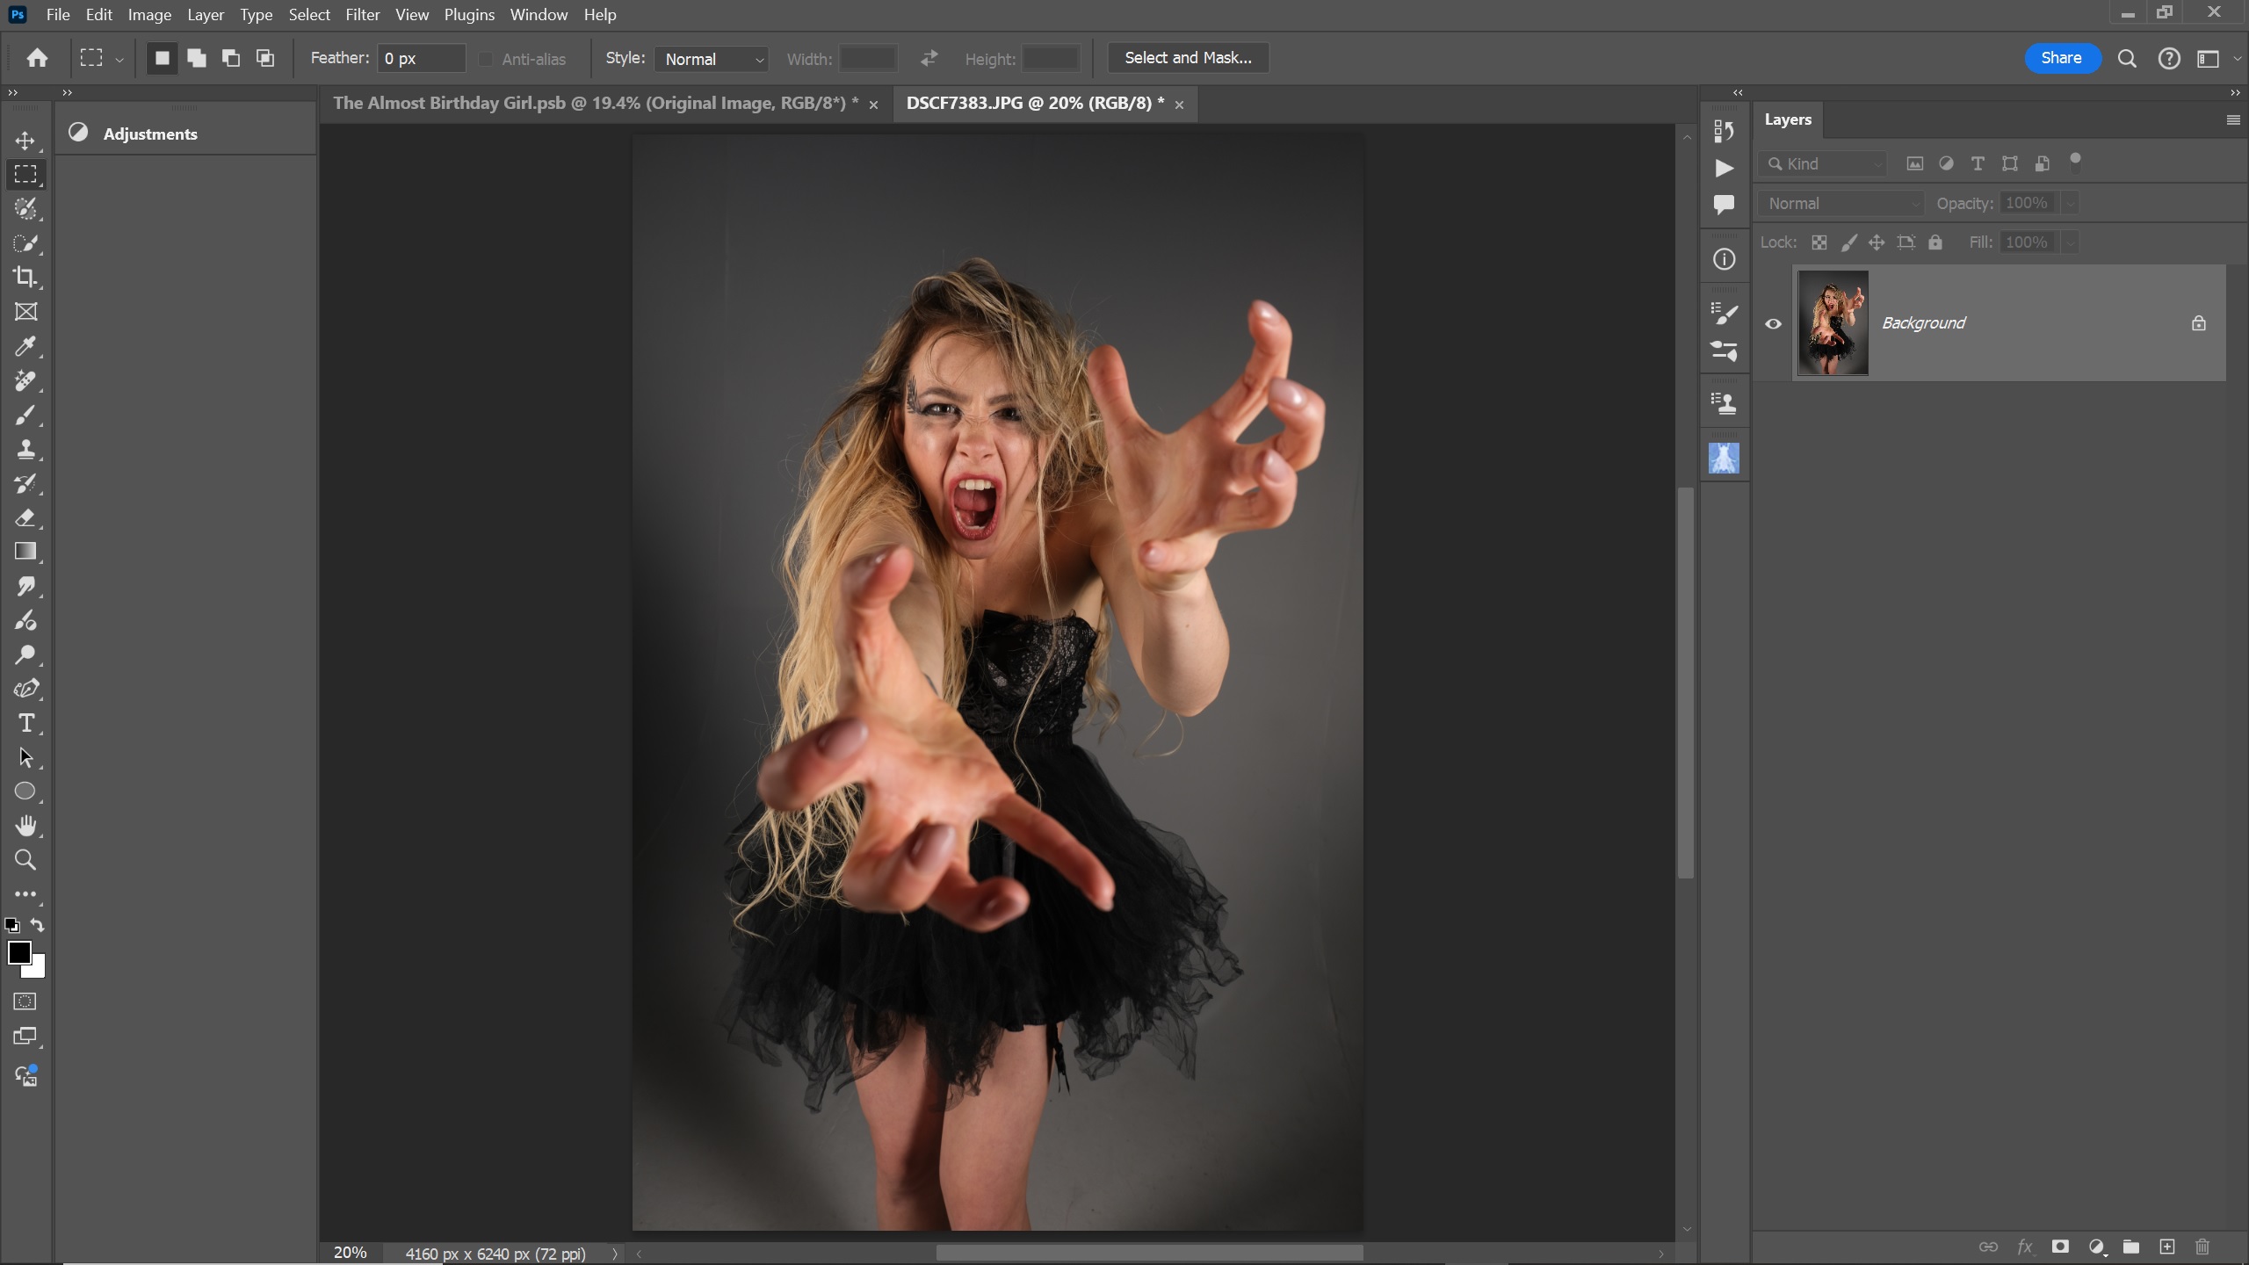This screenshot has width=2249, height=1265.
Task: Expand the Kind filter dropdown in Layers
Action: point(1823,164)
